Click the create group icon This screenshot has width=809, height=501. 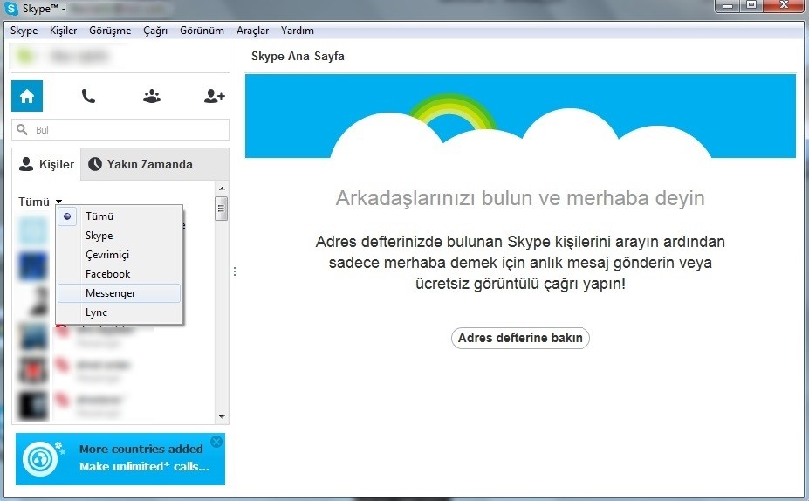tap(152, 96)
